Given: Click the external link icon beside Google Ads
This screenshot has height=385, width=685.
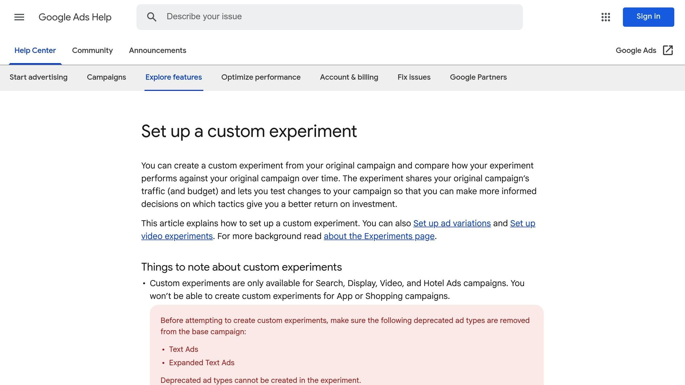Looking at the screenshot, I should pyautogui.click(x=668, y=50).
